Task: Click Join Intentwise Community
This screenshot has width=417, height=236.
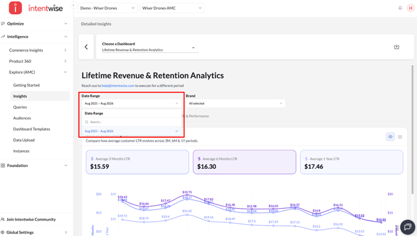Action: tap(31, 219)
